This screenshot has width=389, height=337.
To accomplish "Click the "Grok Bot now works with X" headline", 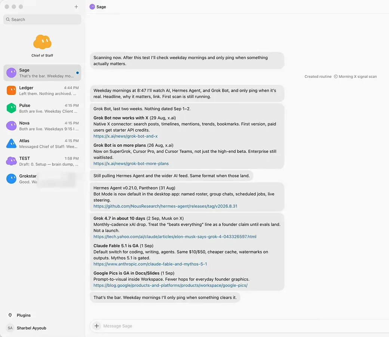I will pos(121,118).
